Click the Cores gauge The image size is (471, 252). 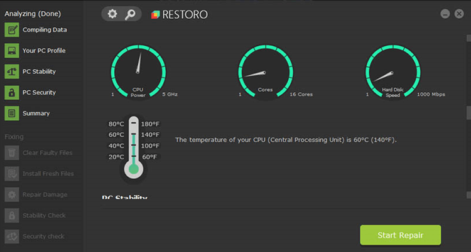point(266,71)
